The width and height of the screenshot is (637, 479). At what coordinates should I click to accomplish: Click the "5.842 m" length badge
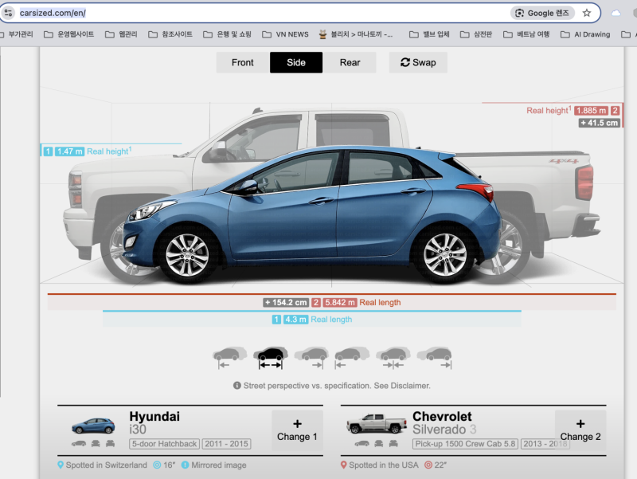pos(340,303)
